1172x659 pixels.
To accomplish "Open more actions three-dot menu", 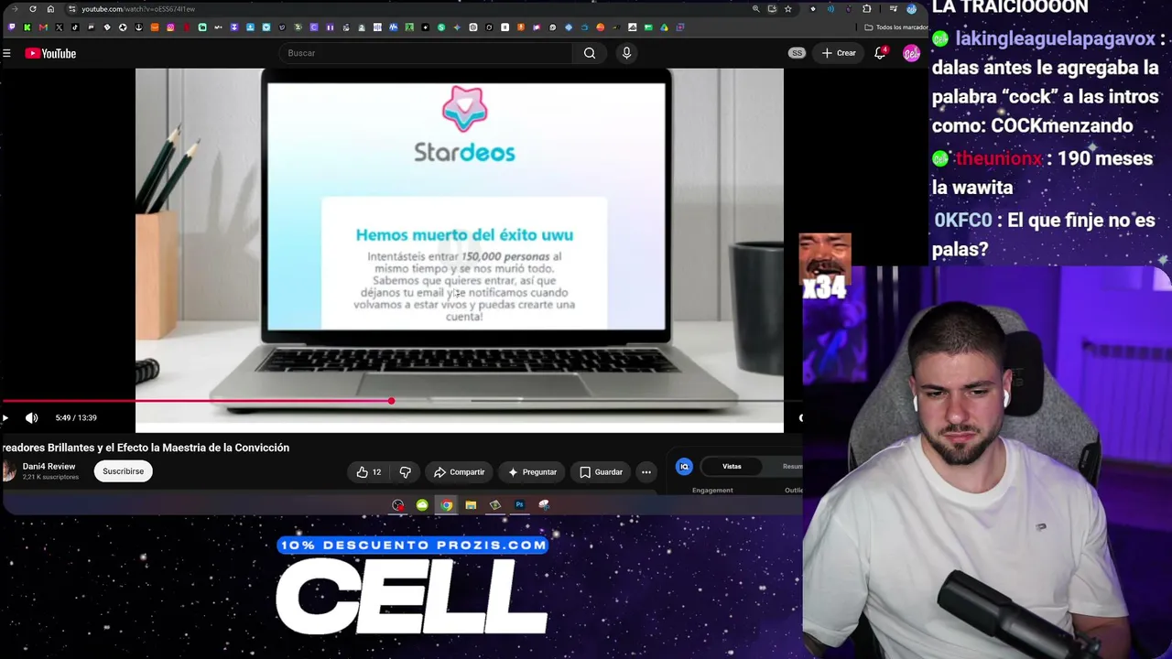I will [646, 472].
